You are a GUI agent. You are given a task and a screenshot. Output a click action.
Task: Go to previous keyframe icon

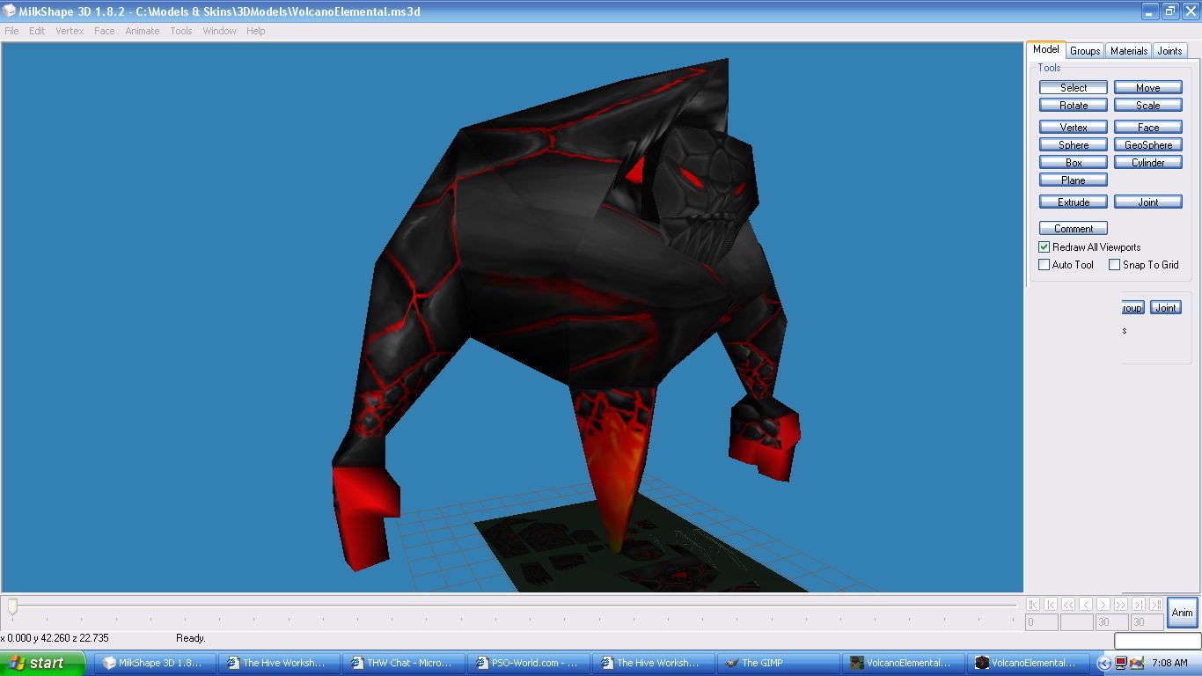[x=1051, y=604]
